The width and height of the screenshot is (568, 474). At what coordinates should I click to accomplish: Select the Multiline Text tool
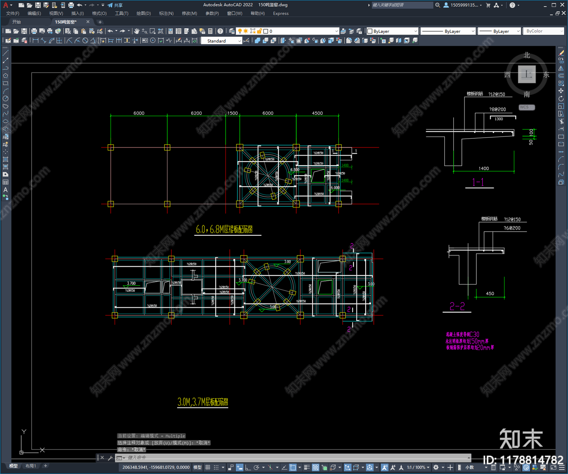5,190
